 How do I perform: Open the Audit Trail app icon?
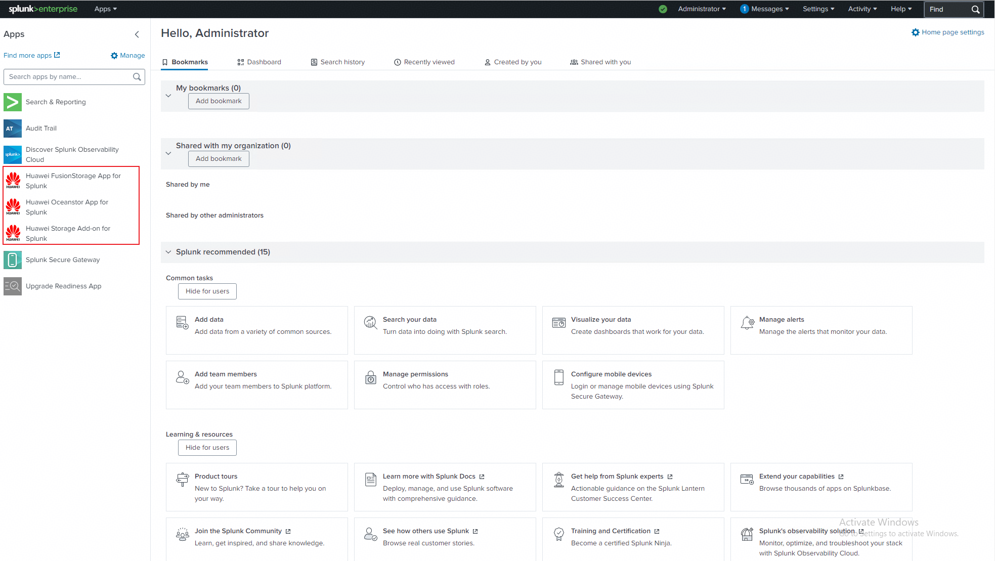(13, 128)
